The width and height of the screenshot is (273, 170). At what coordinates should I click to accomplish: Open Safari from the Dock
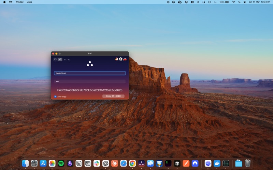click(x=124, y=163)
